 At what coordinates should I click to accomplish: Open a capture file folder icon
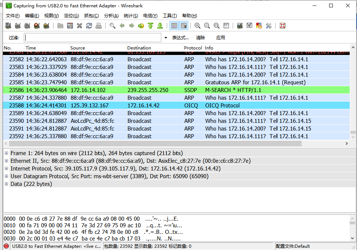(x=60, y=26)
